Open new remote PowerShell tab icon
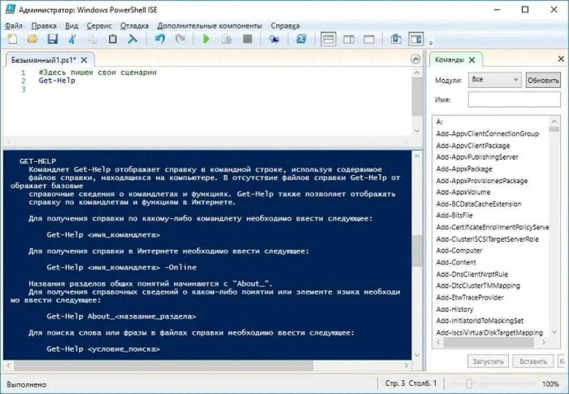The image size is (569, 394). point(274,39)
